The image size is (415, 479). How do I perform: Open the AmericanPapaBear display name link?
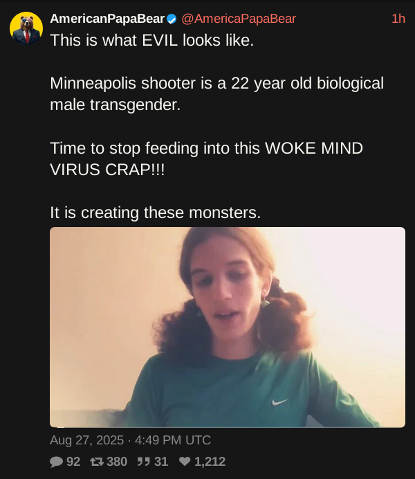pos(107,19)
